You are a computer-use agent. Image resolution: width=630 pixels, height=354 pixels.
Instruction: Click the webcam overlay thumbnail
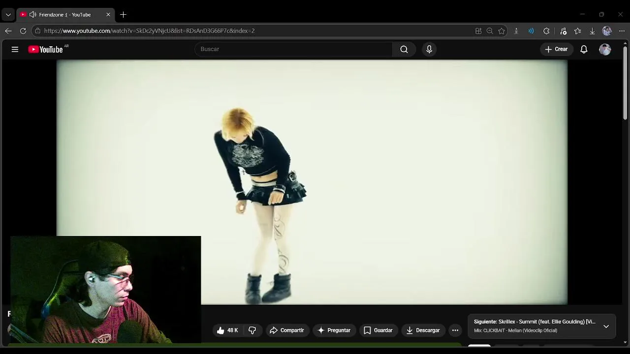(105, 290)
